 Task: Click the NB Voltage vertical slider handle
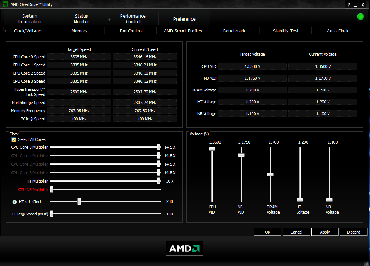(329, 200)
